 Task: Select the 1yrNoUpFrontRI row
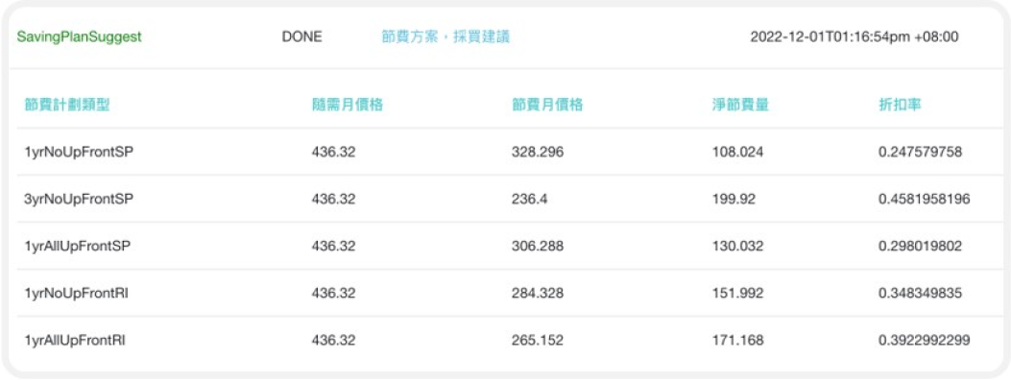coord(505,293)
